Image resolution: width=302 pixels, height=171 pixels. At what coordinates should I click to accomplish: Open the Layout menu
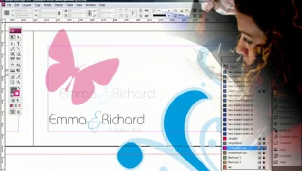27,5
